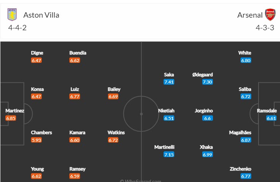
Task: Click player name Zinchenko
Action: 241,169
